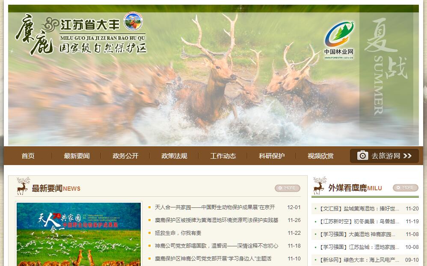Screen dimensions: 427x266
Task: Open the 天人合一共家园 news thumbnail image
Action: (x=79, y=234)
